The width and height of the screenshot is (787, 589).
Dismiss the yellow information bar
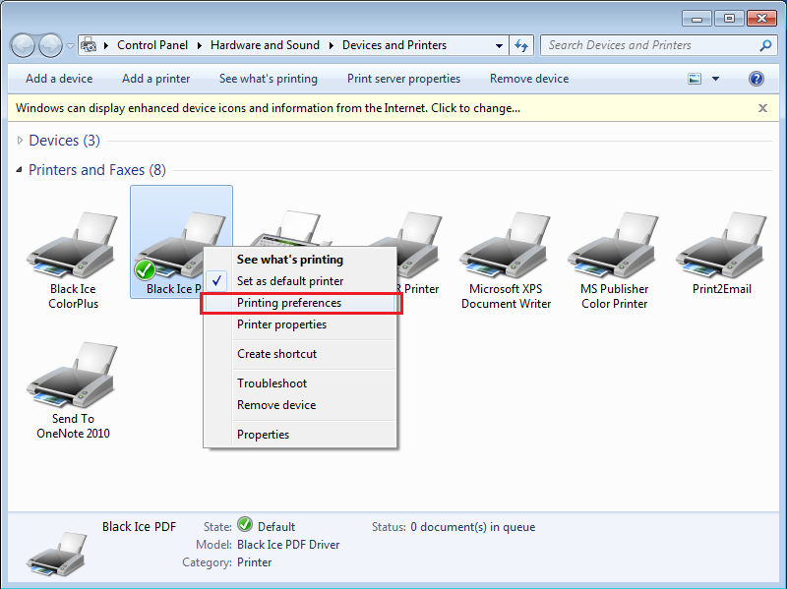(762, 108)
